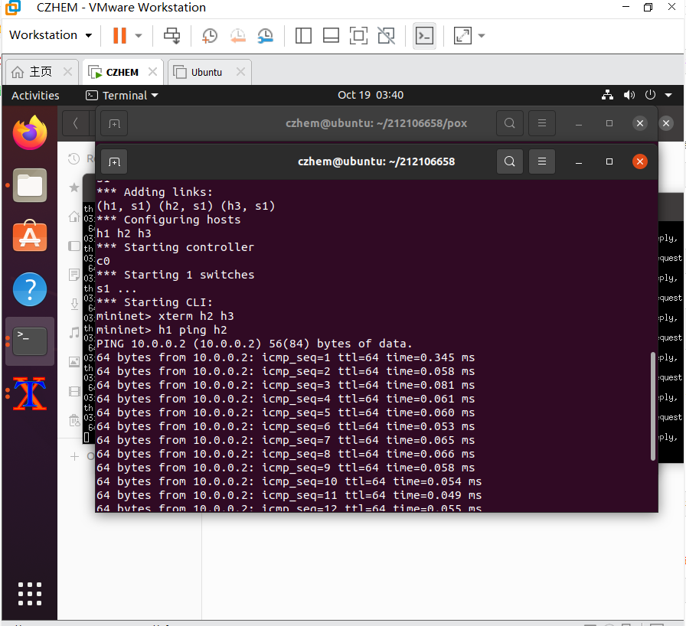Close the CZHEM tab
The height and width of the screenshot is (626, 686).
[152, 72]
